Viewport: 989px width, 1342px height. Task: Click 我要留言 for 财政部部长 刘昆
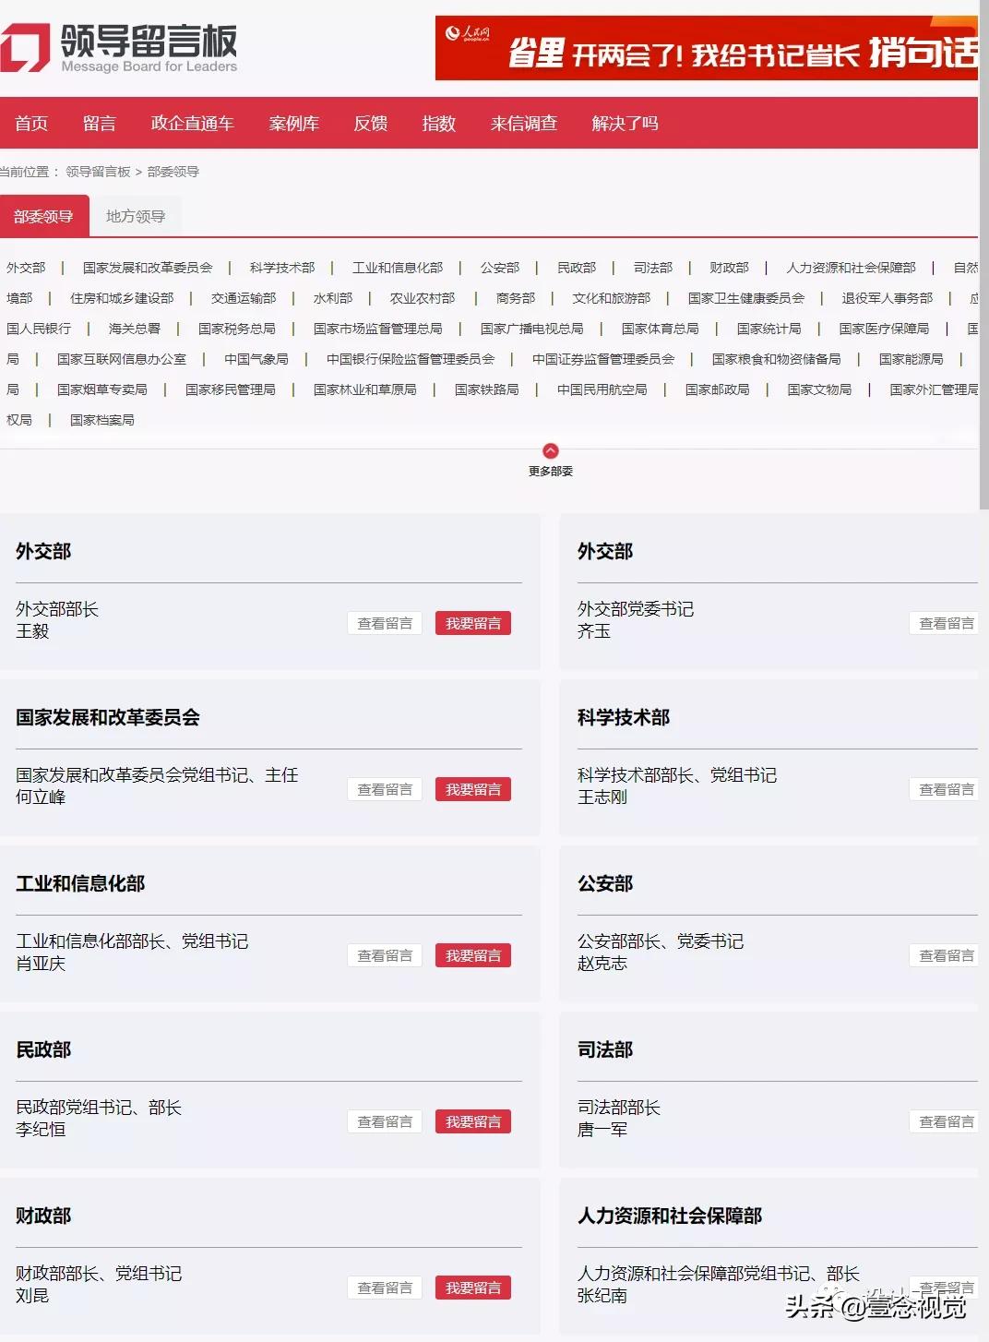472,1287
